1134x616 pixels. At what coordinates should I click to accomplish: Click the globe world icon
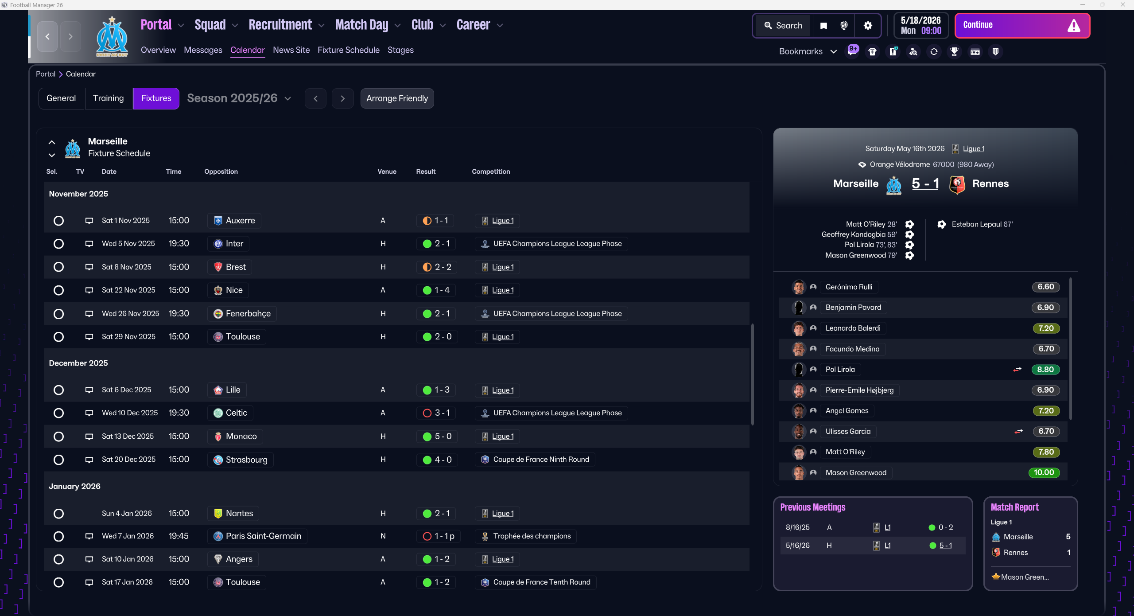(844, 26)
